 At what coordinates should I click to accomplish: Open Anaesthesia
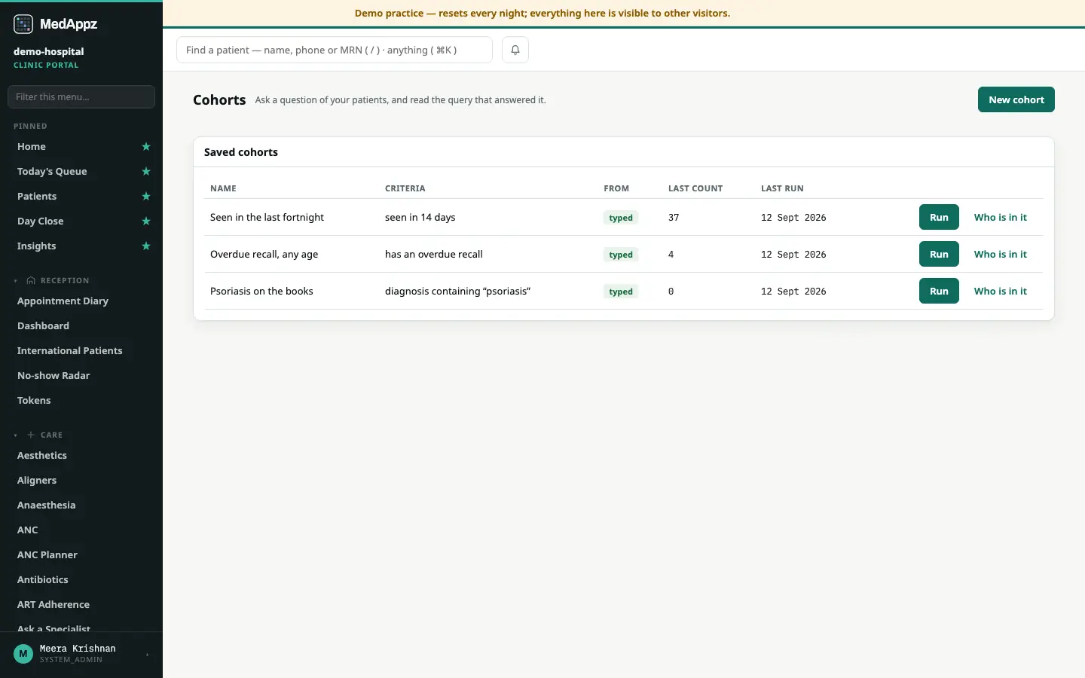coord(47,505)
